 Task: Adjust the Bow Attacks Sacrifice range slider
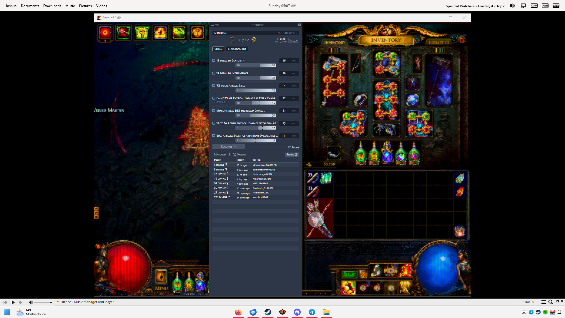(x=256, y=140)
